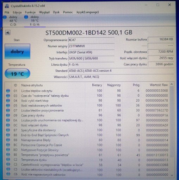Image resolution: width=179 pixels, height=180 pixels.
Task: Click the F: G: H: drive status orb
Action: point(26,17)
